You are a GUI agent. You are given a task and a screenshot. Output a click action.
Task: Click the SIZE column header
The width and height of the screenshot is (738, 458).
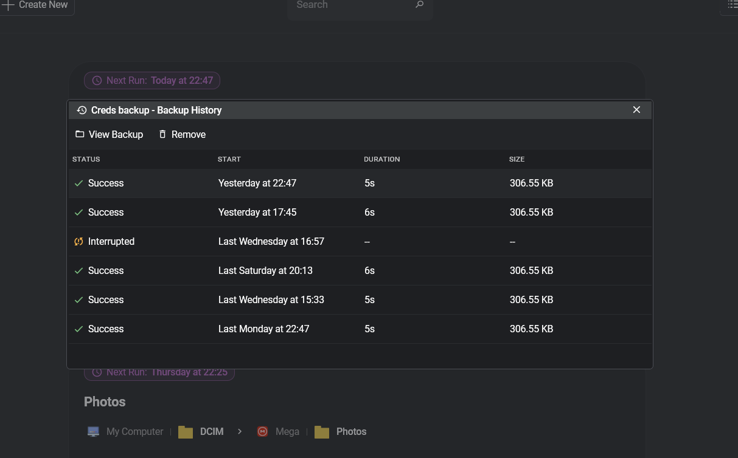point(517,159)
